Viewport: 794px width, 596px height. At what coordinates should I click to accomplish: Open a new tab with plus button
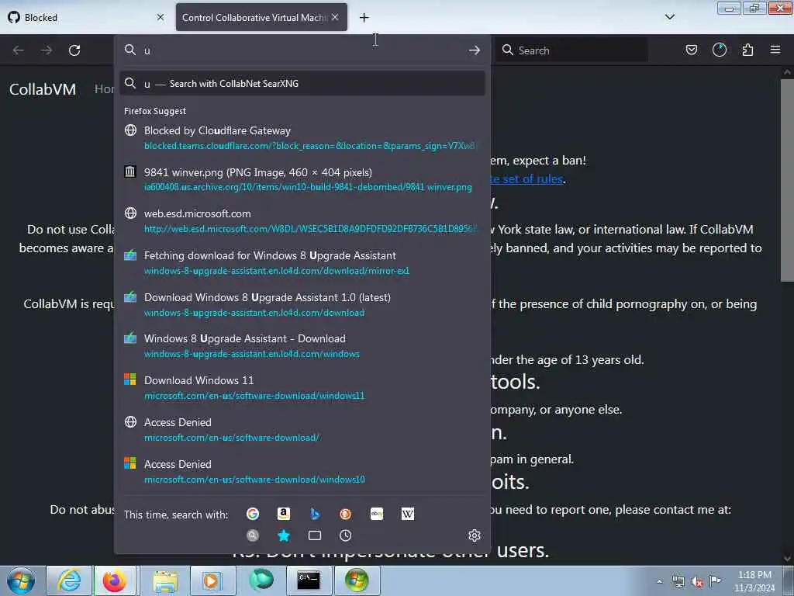[364, 18]
